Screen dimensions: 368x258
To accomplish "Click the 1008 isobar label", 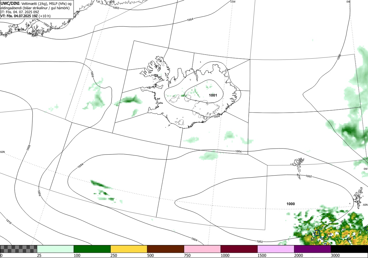I will pos(28,148).
